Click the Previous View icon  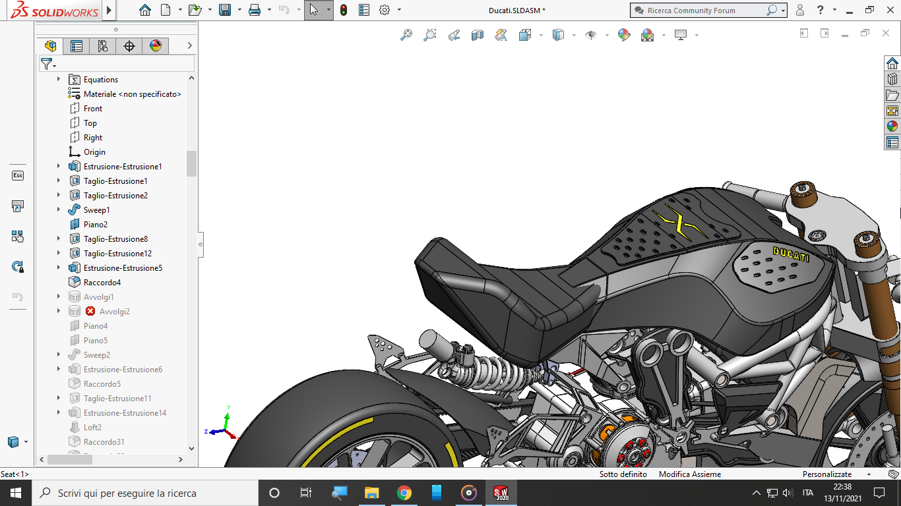click(454, 35)
